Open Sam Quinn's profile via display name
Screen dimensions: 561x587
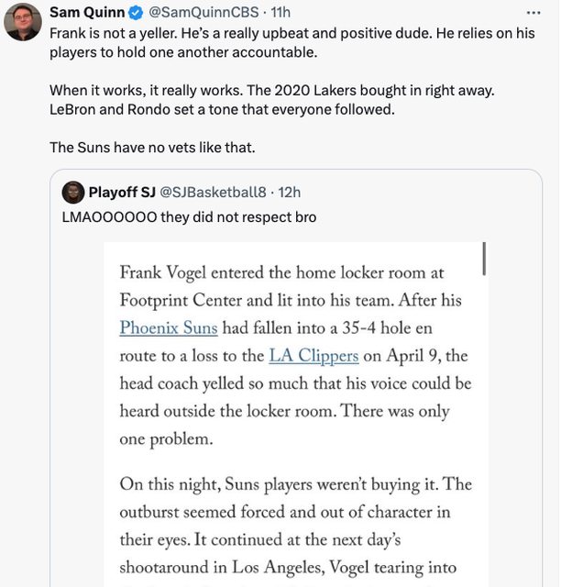pyautogui.click(x=84, y=13)
